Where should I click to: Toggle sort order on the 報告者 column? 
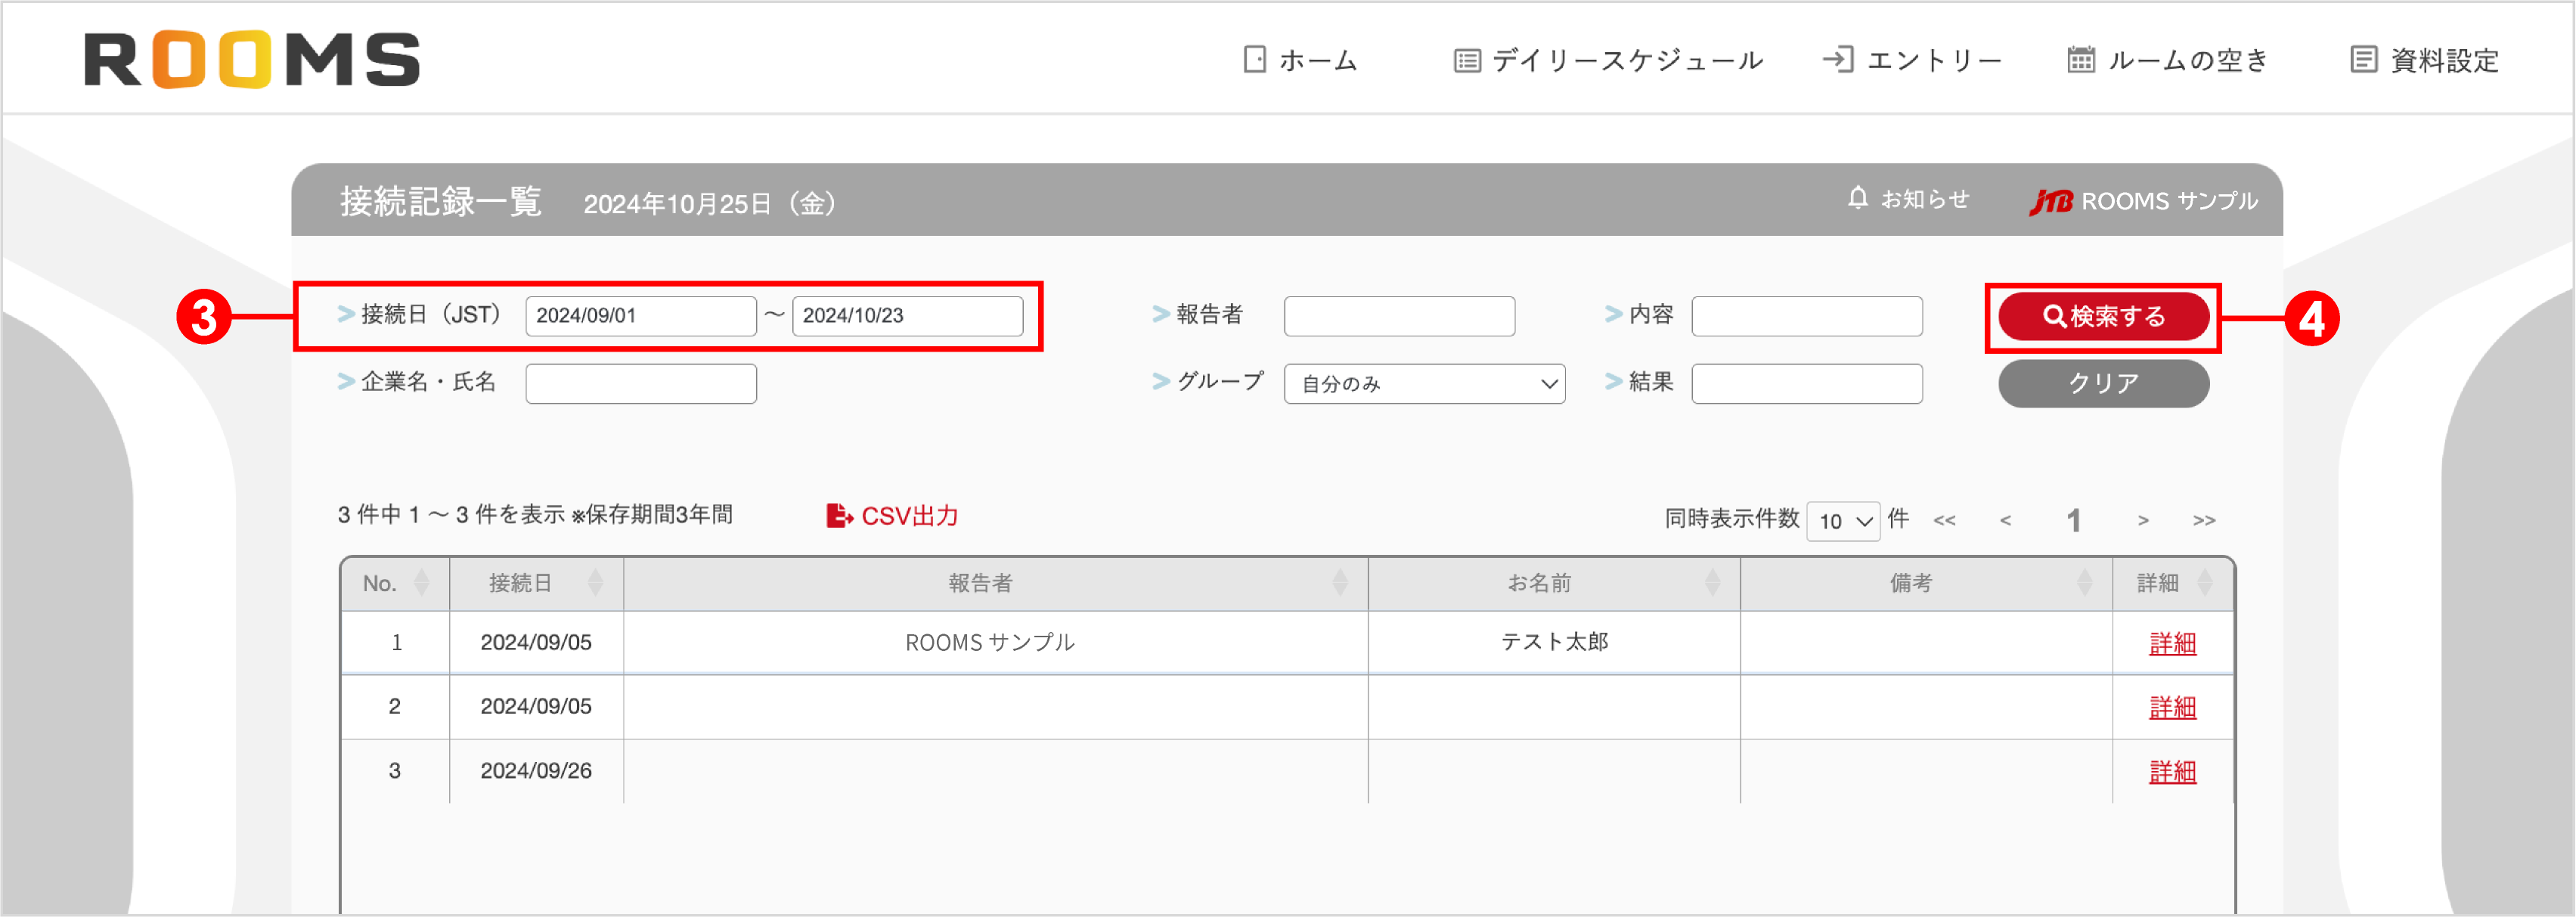pyautogui.click(x=1341, y=582)
